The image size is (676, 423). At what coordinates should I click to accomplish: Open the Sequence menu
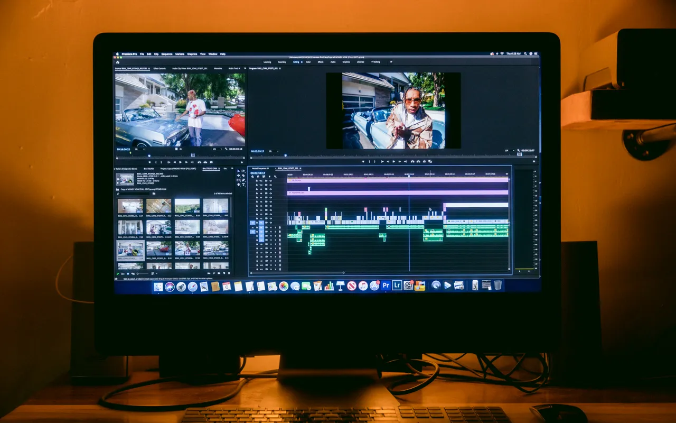[x=167, y=54]
